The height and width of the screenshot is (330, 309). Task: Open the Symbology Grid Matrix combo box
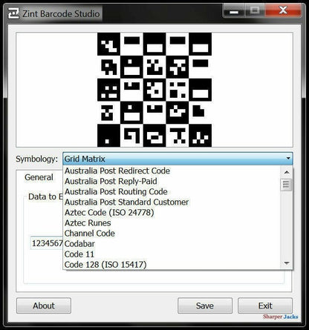pyautogui.click(x=178, y=159)
